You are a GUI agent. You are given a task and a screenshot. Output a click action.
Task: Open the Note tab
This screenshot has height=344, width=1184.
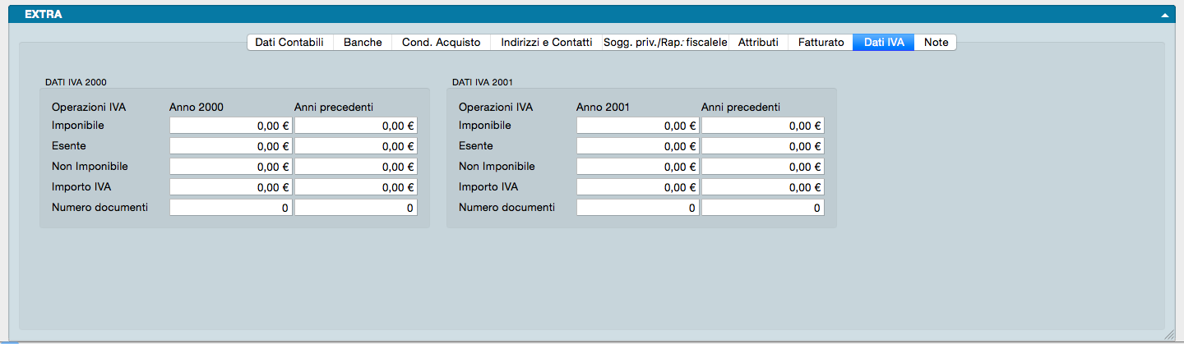click(936, 42)
